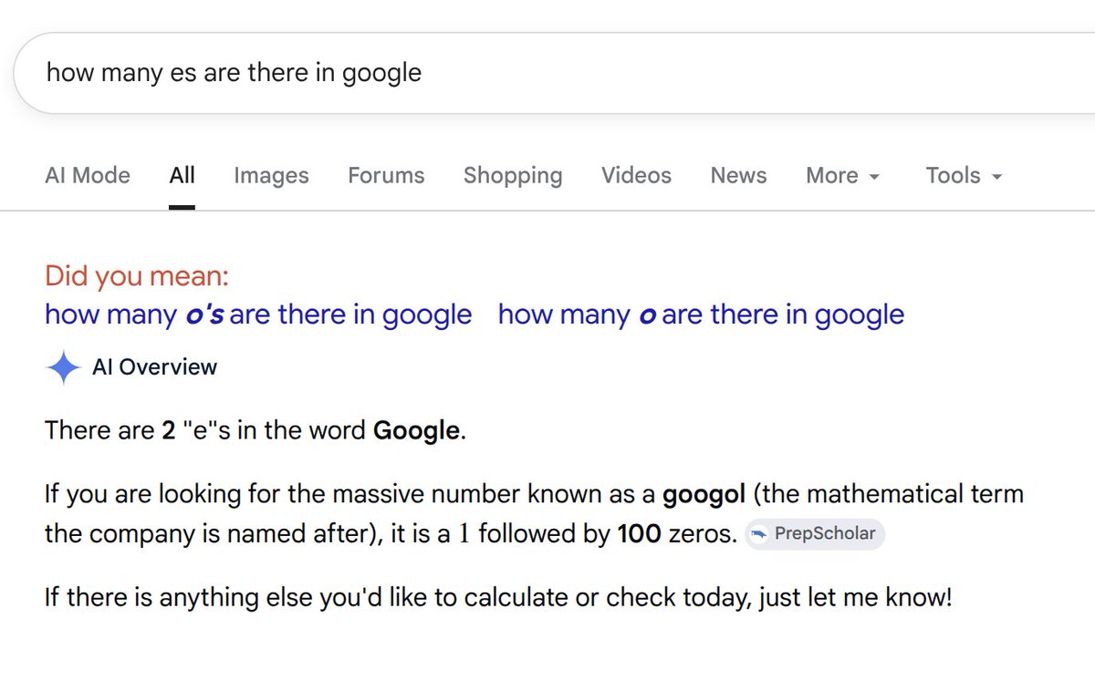Click the bold "Google" word in the answer
The image size is (1095, 691).
click(417, 429)
